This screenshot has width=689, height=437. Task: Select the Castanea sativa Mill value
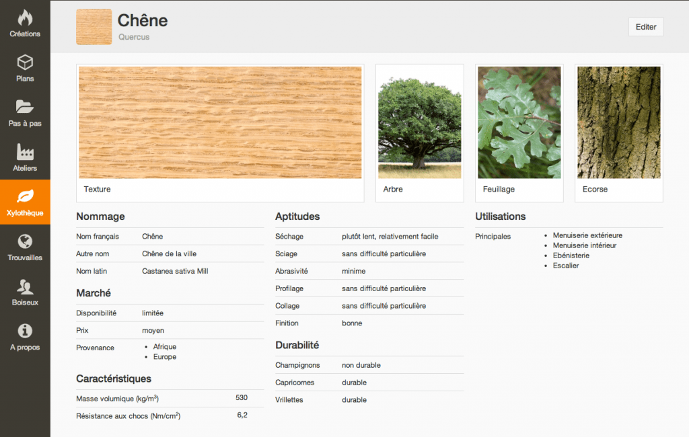tap(175, 272)
